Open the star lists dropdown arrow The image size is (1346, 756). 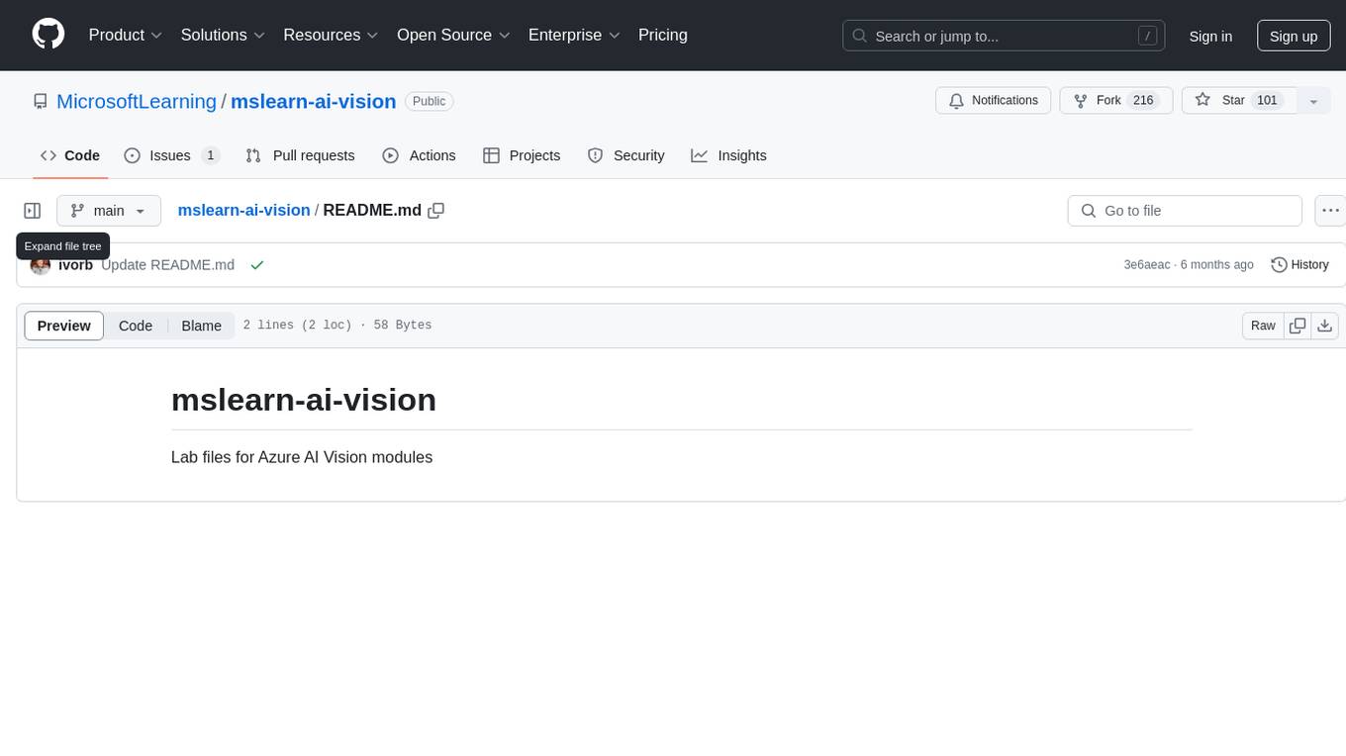coord(1313,101)
